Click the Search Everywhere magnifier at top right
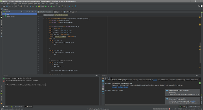 pyautogui.click(x=199, y=6)
